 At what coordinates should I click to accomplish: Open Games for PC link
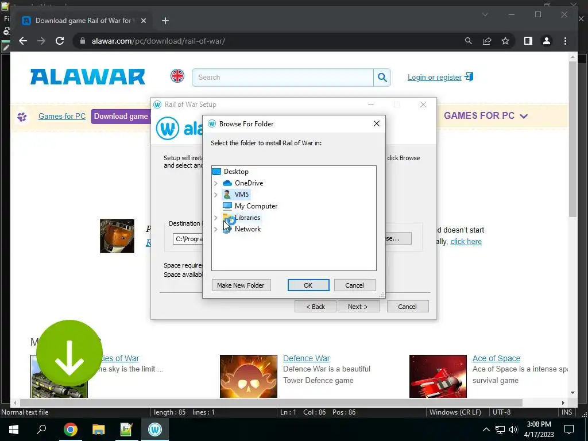[62, 116]
